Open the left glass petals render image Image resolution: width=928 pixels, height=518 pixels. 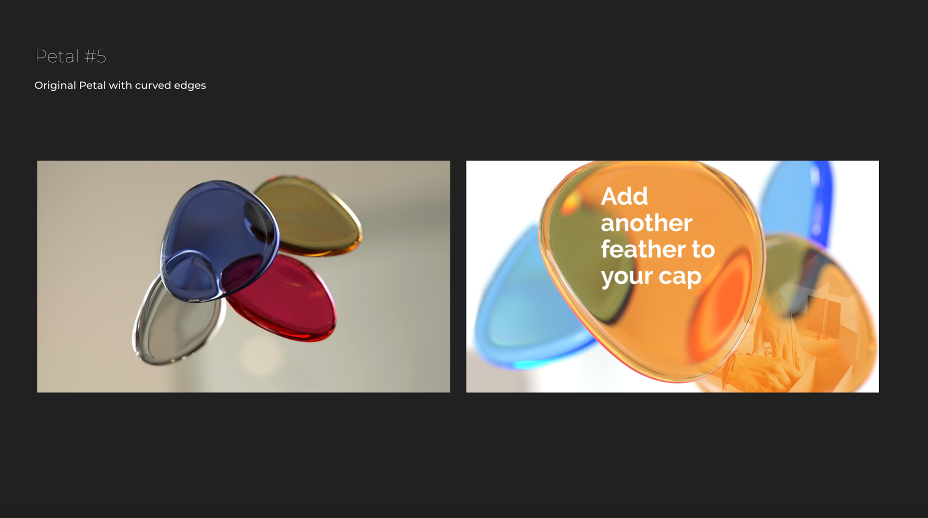(244, 276)
